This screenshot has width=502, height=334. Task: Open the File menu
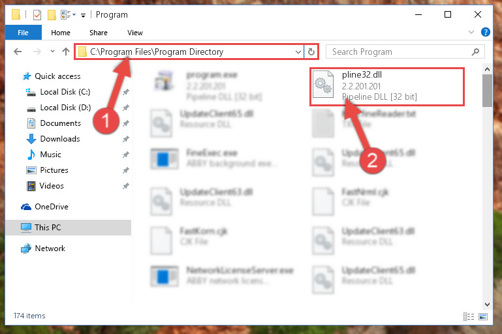(23, 33)
